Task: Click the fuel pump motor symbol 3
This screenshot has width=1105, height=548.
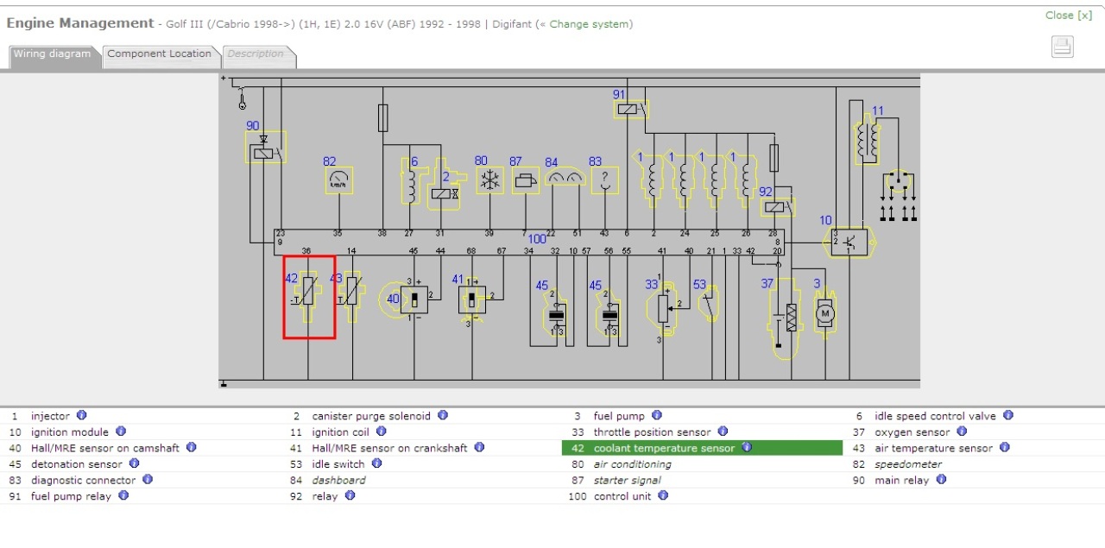Action: coord(824,312)
